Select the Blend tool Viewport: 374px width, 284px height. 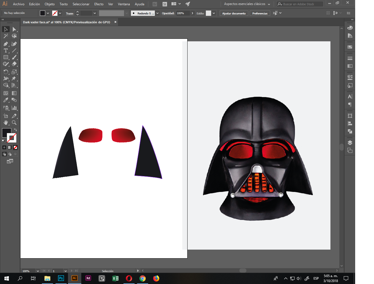(x=14, y=100)
